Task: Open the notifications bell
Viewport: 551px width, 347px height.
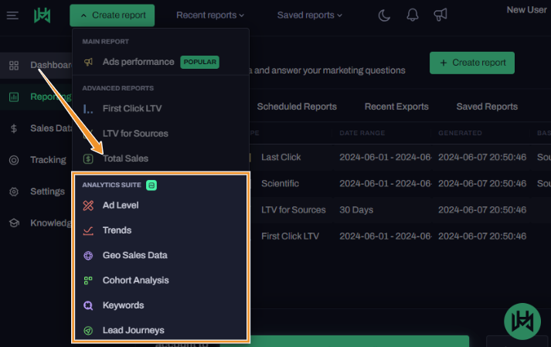Action: 413,15
